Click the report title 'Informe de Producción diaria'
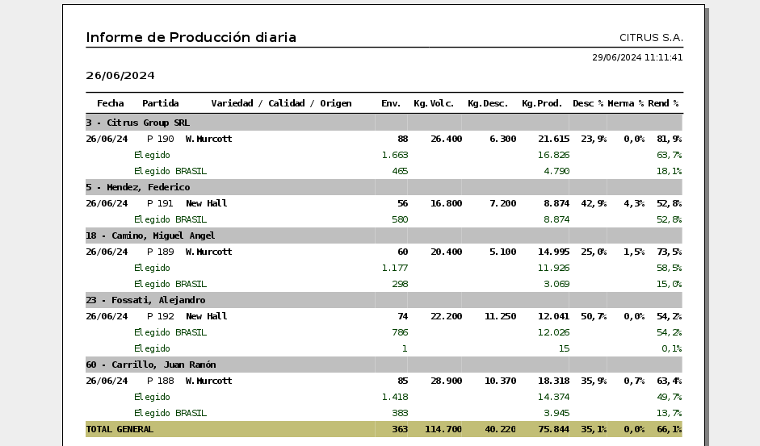Viewport: 760px width, 446px height. click(191, 37)
